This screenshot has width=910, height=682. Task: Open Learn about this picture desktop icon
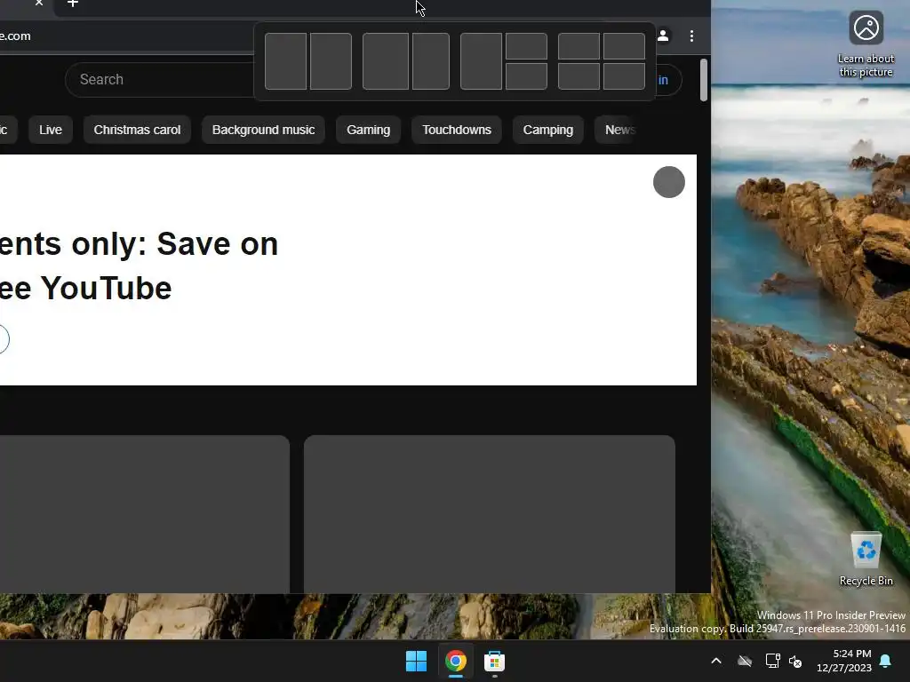pyautogui.click(x=866, y=44)
